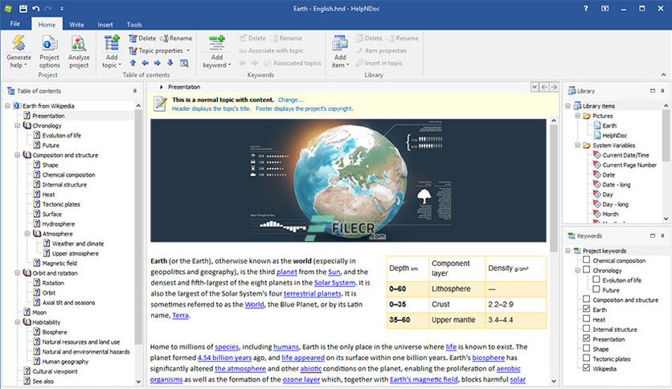Open Topic properties dropdown

click(188, 51)
